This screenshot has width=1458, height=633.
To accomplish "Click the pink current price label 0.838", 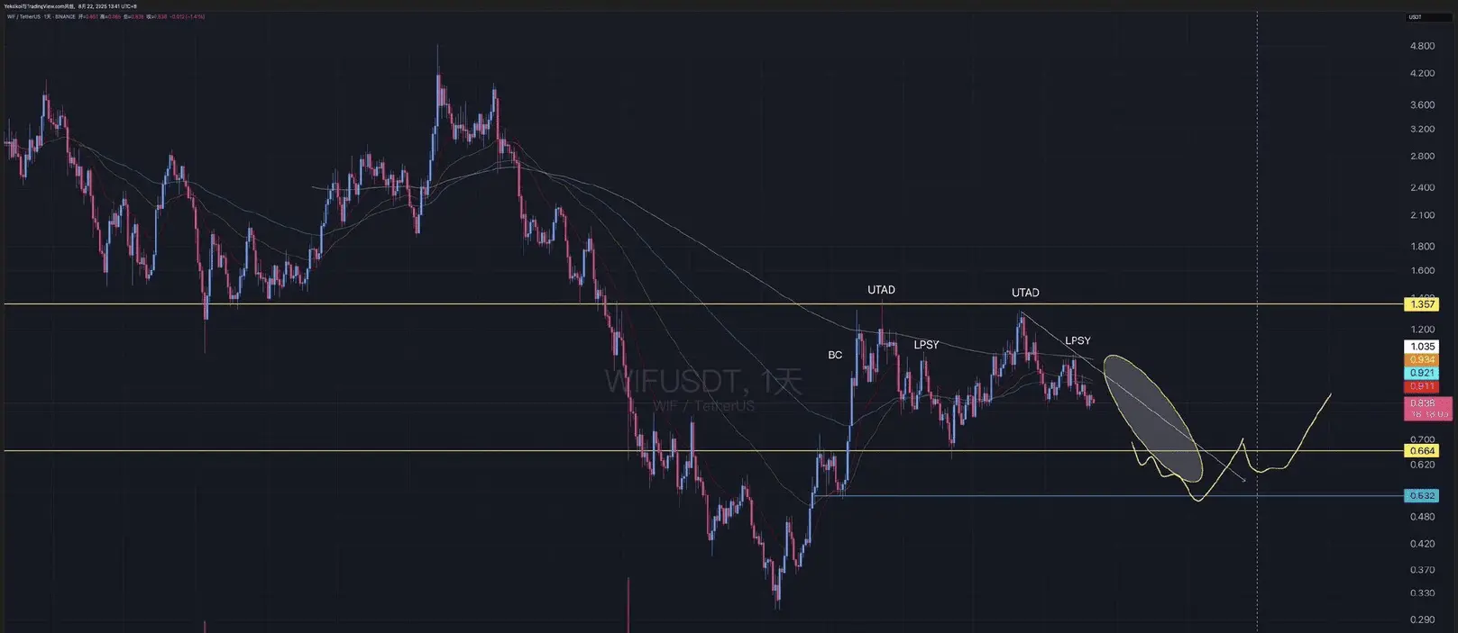I will pyautogui.click(x=1428, y=409).
